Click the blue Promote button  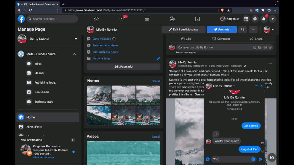pyautogui.click(x=222, y=30)
